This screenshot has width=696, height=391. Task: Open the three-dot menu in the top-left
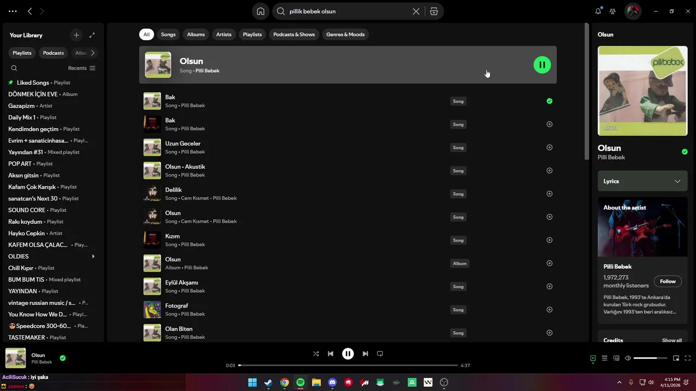coord(13,11)
